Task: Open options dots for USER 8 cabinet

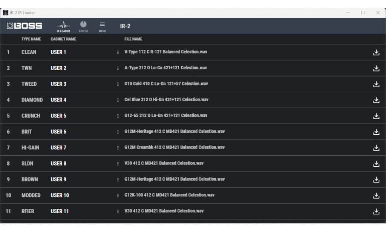Action: [118, 164]
